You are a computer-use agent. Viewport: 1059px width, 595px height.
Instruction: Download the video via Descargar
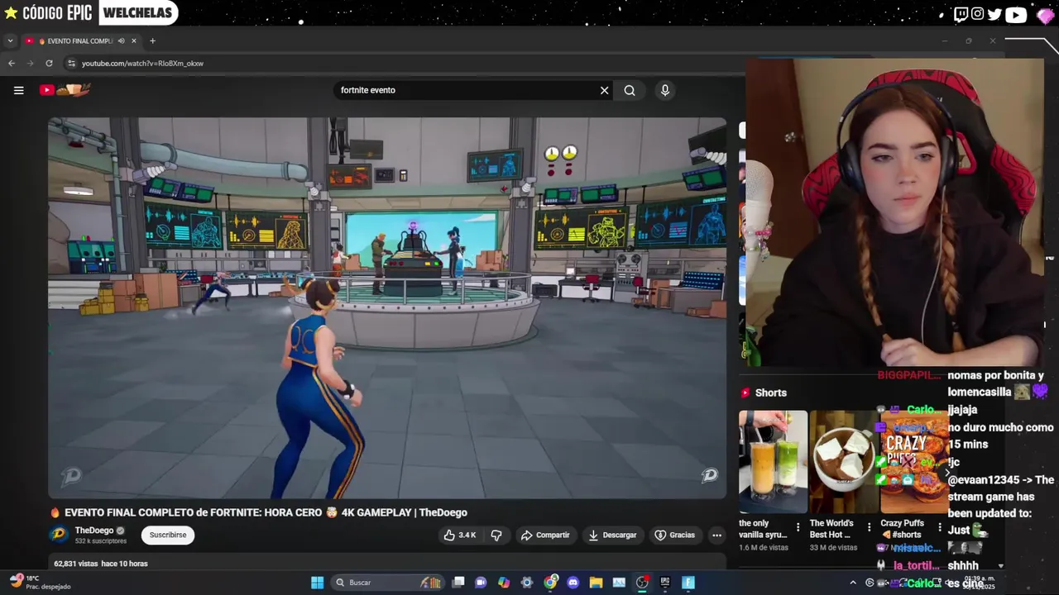tap(612, 535)
